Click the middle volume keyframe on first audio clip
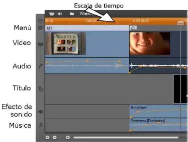188x142 pixels. coord(88,61)
